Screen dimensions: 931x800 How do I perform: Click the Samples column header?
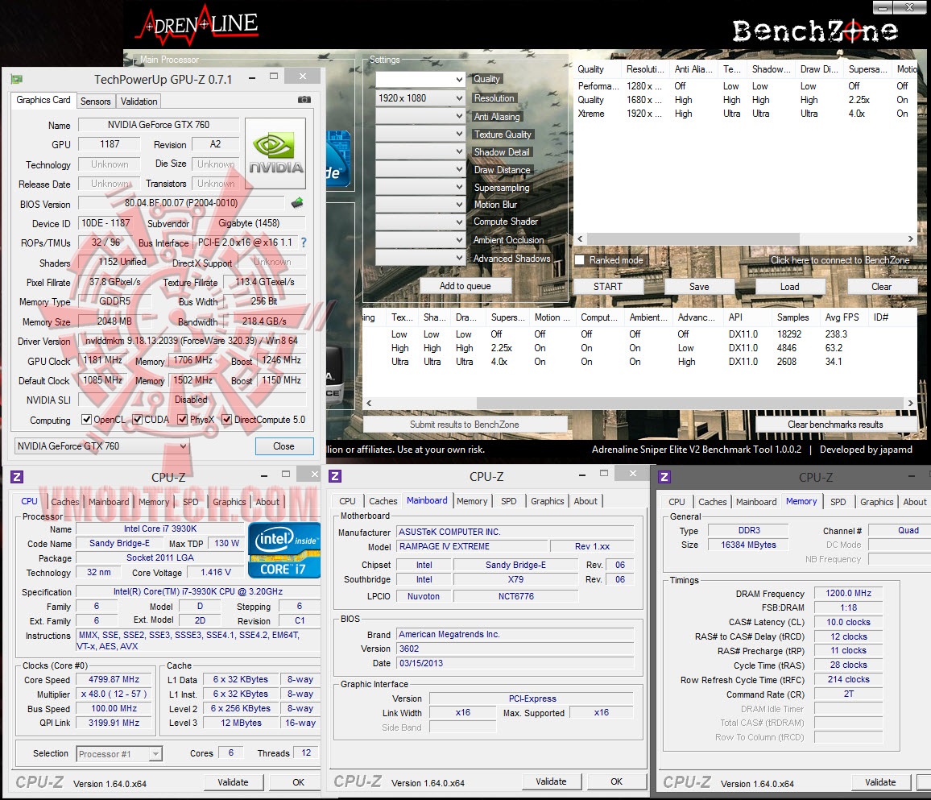click(794, 317)
